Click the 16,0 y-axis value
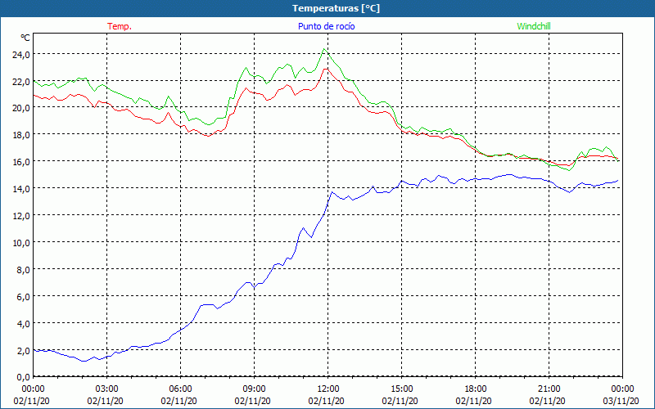Image resolution: width=655 pixels, height=409 pixels. (x=21, y=161)
